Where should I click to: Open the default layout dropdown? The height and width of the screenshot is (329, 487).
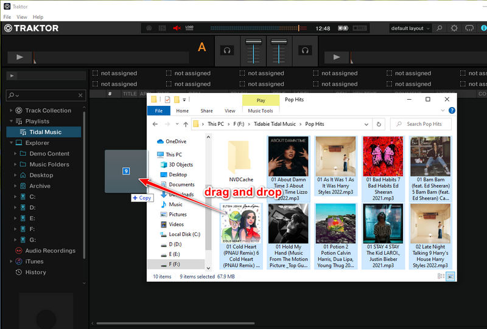tap(410, 28)
